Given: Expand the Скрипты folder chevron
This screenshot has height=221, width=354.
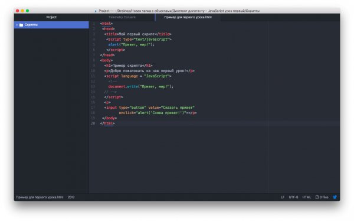Looking at the screenshot, I should coord(17,25).
